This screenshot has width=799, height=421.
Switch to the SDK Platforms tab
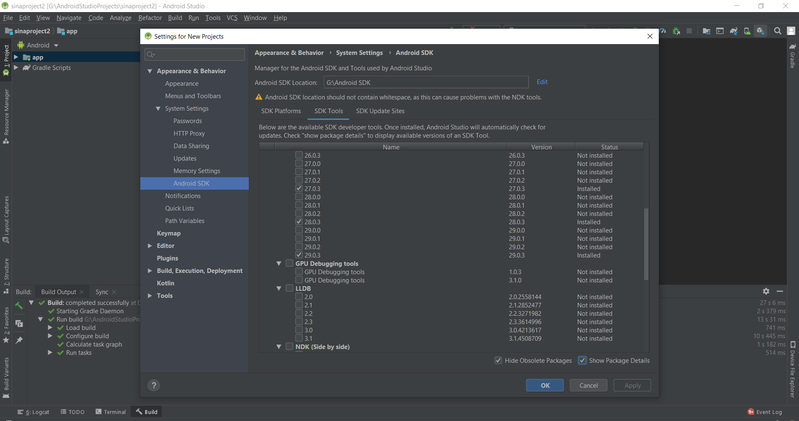pyautogui.click(x=281, y=111)
